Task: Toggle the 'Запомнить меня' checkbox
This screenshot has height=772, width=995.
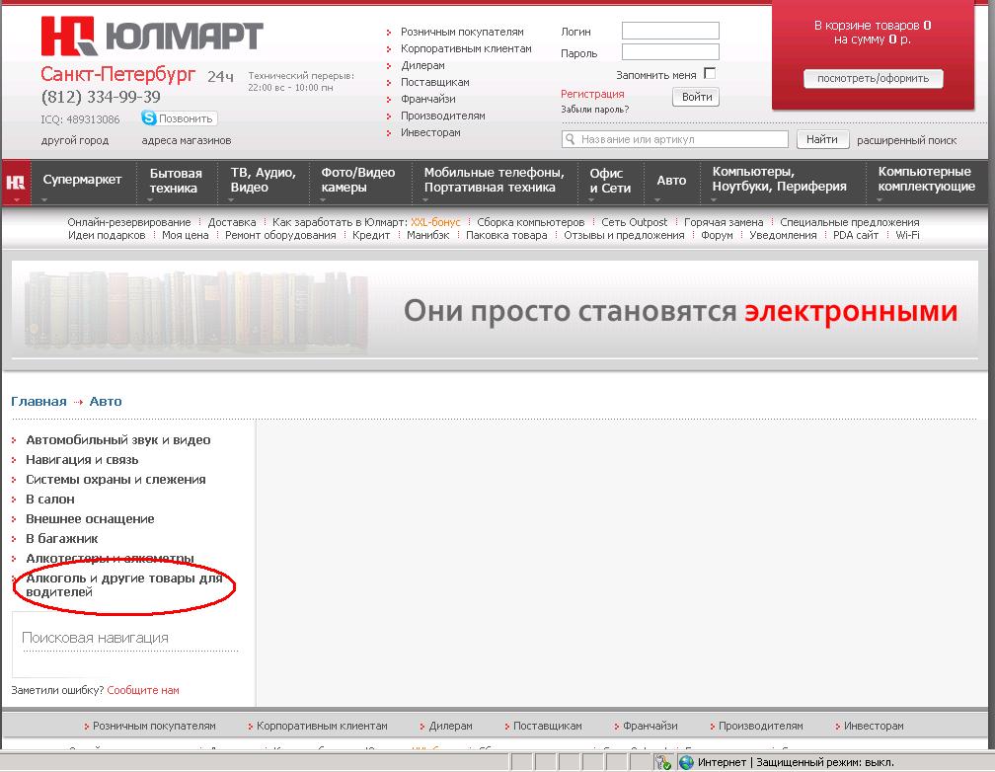Action: [x=709, y=74]
